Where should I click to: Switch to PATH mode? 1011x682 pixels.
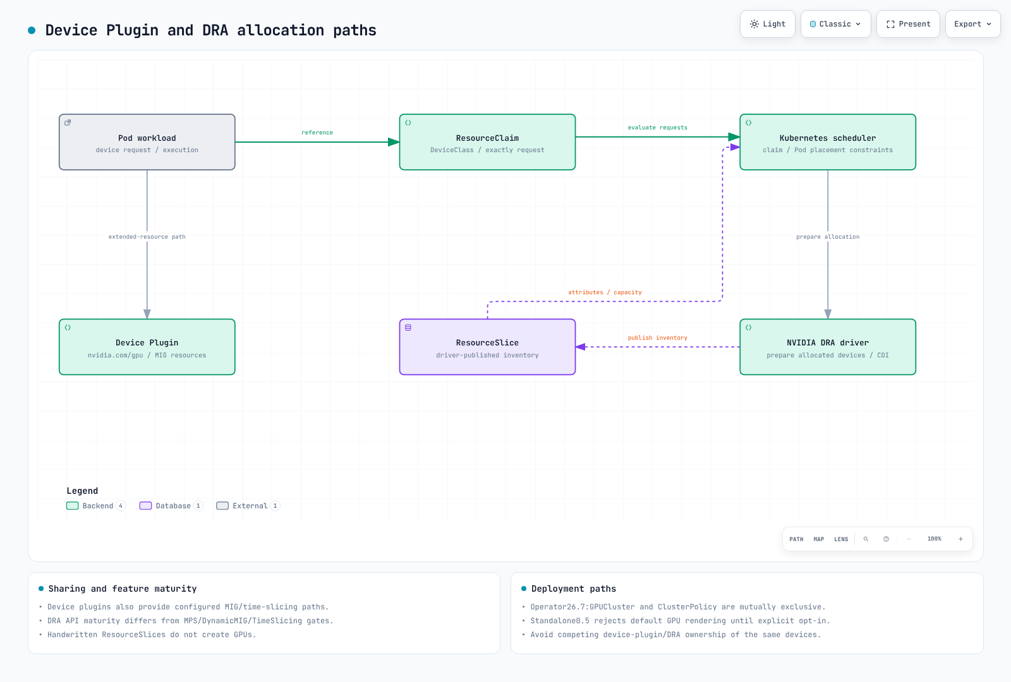pos(796,539)
